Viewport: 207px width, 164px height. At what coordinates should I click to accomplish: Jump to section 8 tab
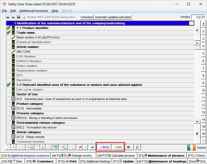click(203, 76)
